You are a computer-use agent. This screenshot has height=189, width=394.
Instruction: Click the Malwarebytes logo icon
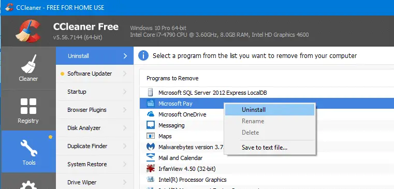150,147
